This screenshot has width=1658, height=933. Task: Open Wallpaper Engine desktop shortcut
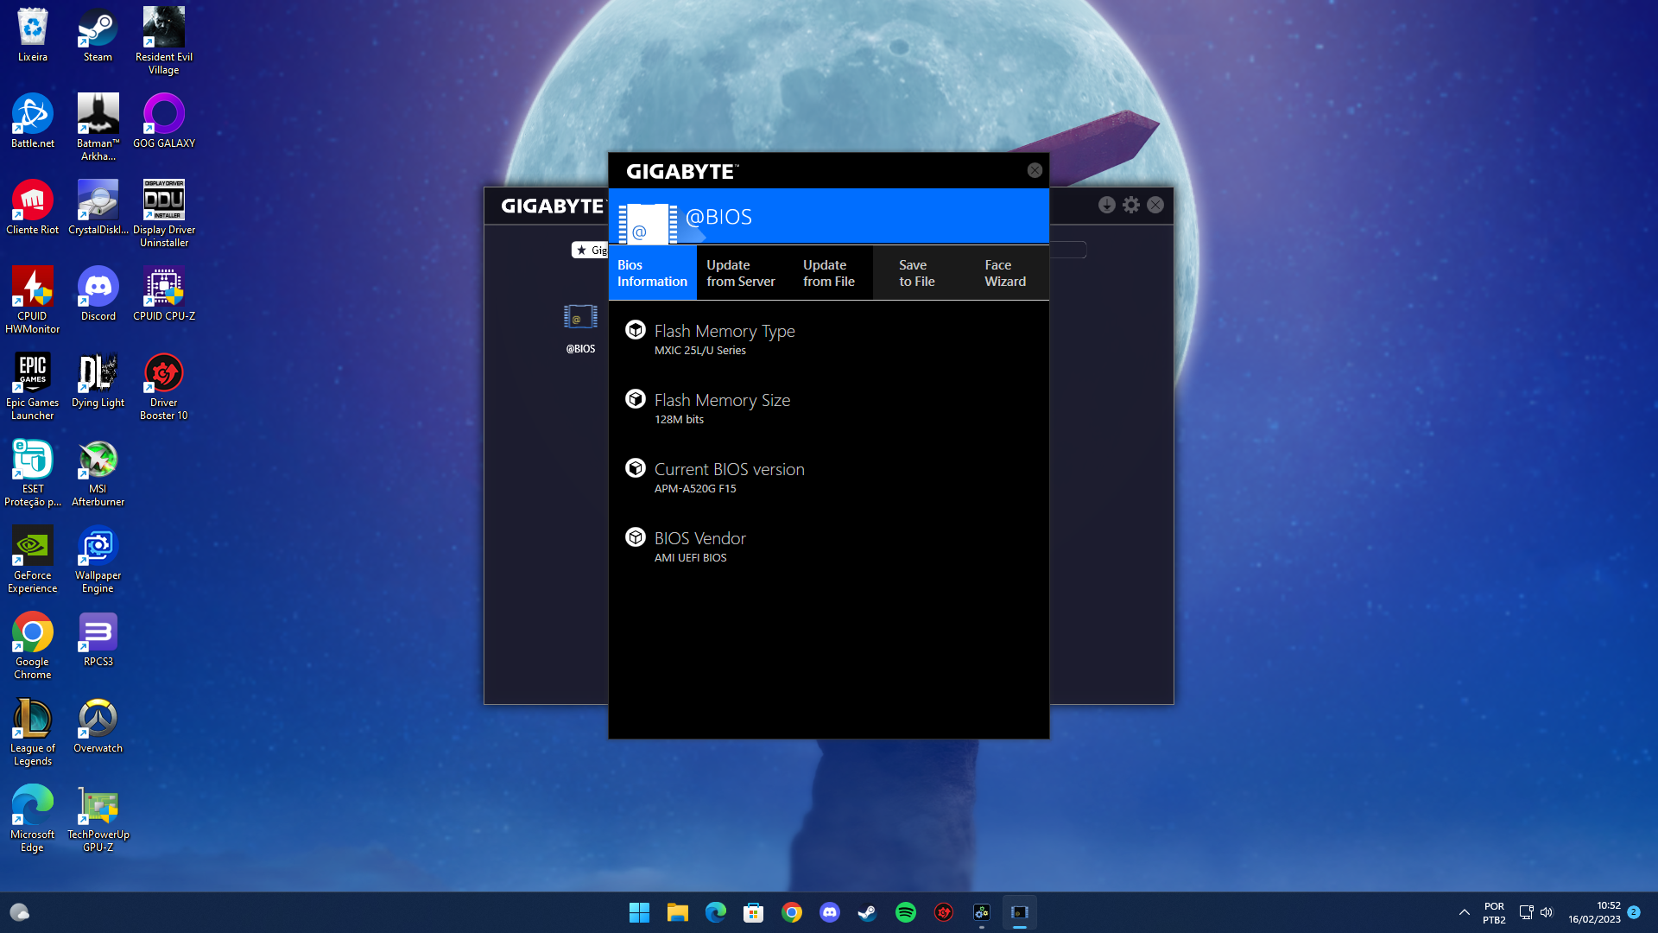[x=98, y=559]
